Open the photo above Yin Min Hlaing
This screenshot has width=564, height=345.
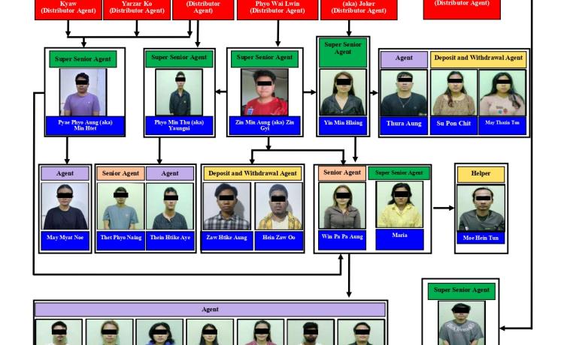click(x=342, y=92)
